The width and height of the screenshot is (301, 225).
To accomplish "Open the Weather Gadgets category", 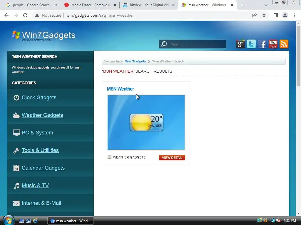I will coord(42,115).
